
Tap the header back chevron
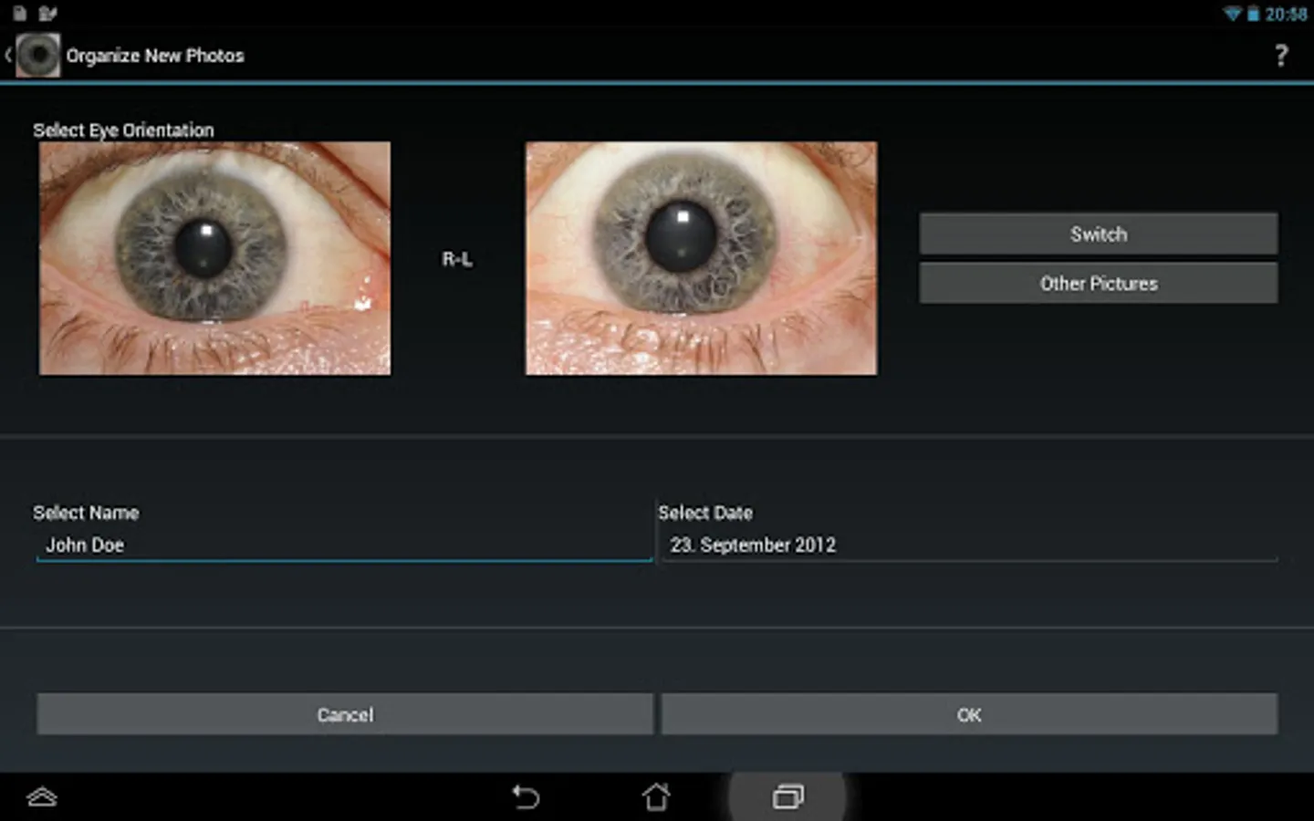tap(8, 56)
